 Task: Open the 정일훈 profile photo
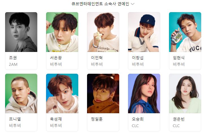coord(103,93)
